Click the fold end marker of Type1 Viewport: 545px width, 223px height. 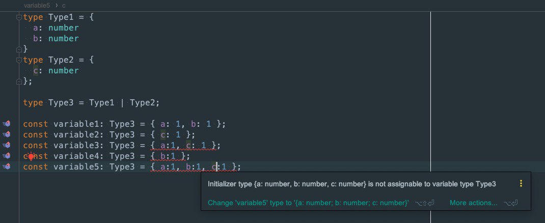19,49
